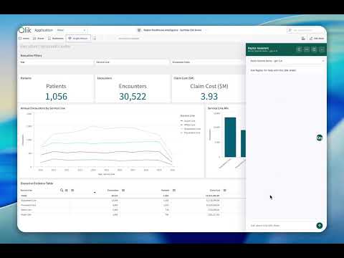Open the Patients column menu icon in the table
Image resolution: width=344 pixels, height=258 pixels.
pyautogui.click(x=174, y=191)
